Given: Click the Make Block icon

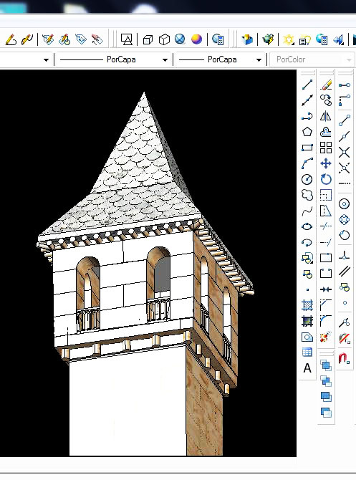Looking at the screenshot, I should [307, 274].
